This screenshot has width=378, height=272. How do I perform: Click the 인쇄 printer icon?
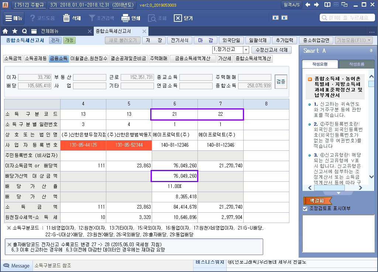pyautogui.click(x=126, y=18)
